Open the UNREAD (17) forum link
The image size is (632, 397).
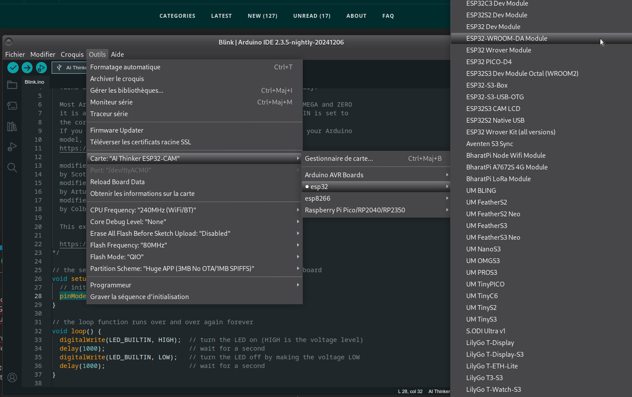(311, 16)
